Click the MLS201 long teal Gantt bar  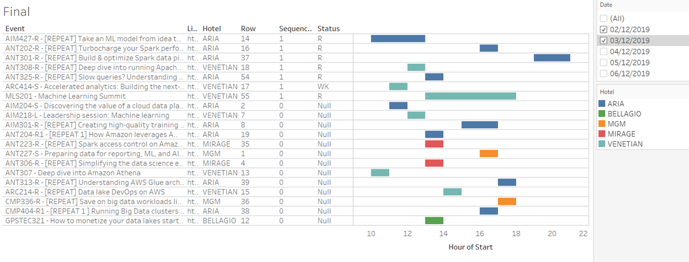coord(471,96)
